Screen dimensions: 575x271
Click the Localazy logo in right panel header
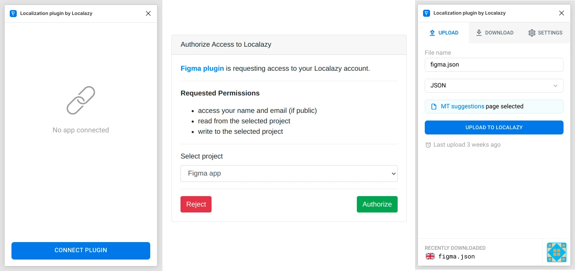tap(427, 13)
